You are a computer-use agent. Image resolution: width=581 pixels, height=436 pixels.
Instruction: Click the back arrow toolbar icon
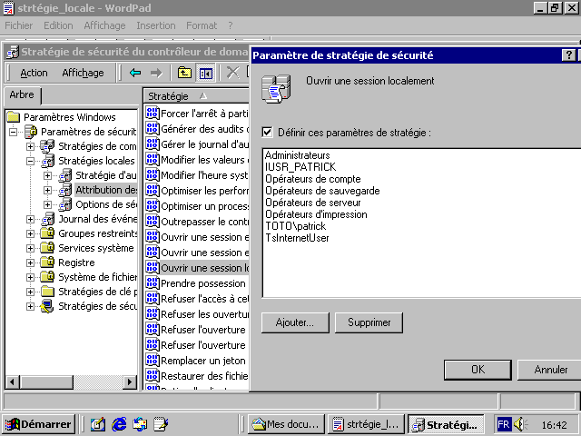pyautogui.click(x=135, y=73)
